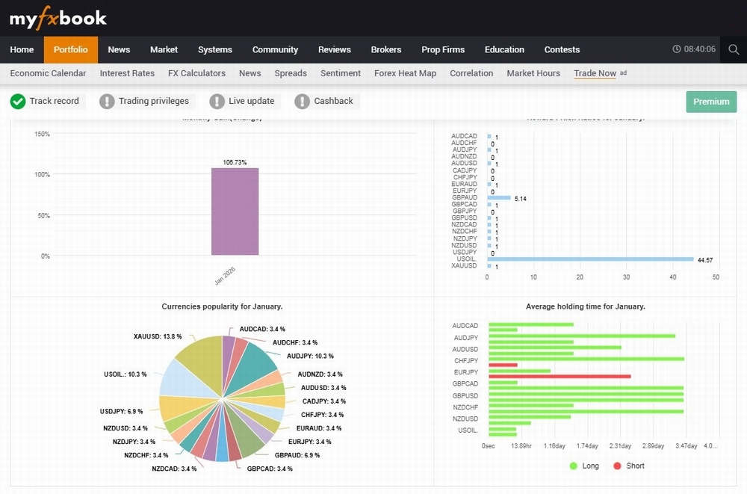Open the Forex Heat Map link
Image resolution: width=747 pixels, height=494 pixels.
pos(405,73)
